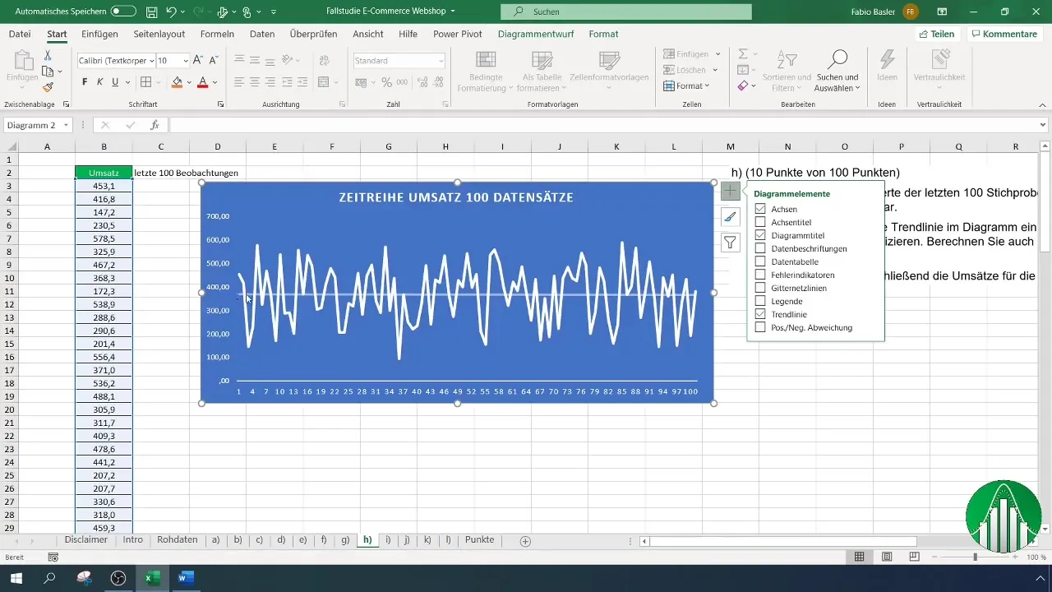Click the Teilen button
Viewport: 1052px width, 592px height.
[937, 34]
